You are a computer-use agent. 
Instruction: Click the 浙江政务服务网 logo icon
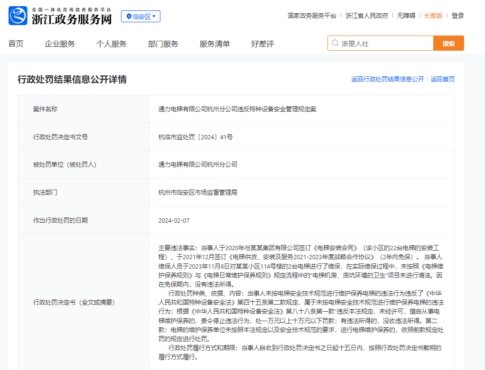18,16
